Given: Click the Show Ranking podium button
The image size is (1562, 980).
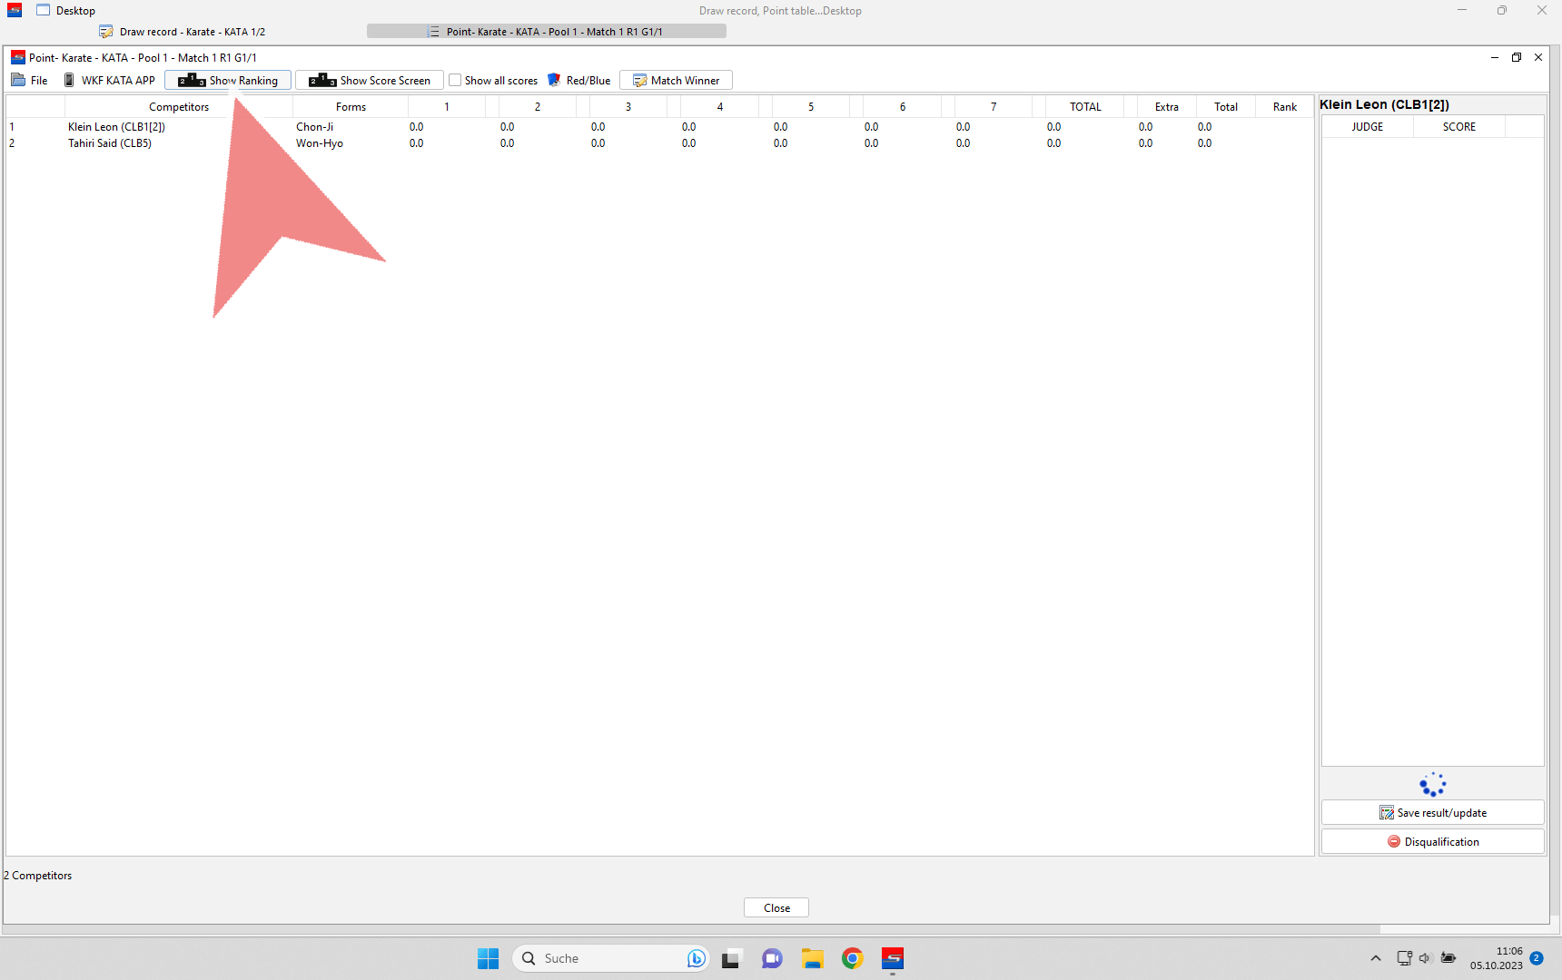Looking at the screenshot, I should tap(228, 81).
